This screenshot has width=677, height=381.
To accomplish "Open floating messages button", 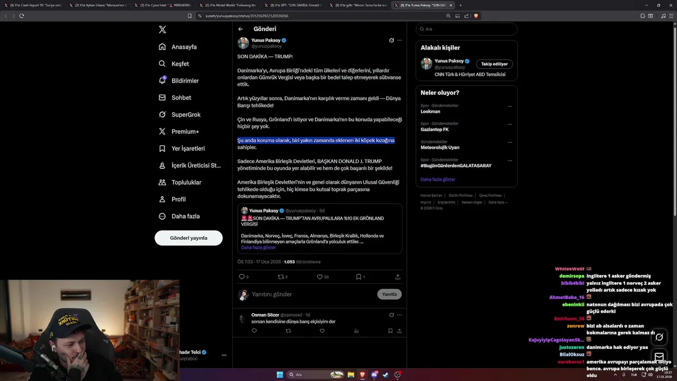I will (x=659, y=356).
